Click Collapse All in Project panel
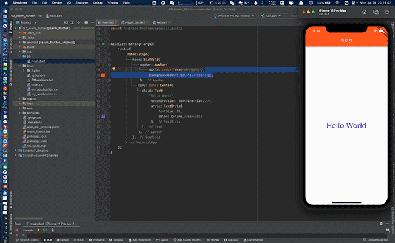This screenshot has width=395, height=243. pos(78,22)
